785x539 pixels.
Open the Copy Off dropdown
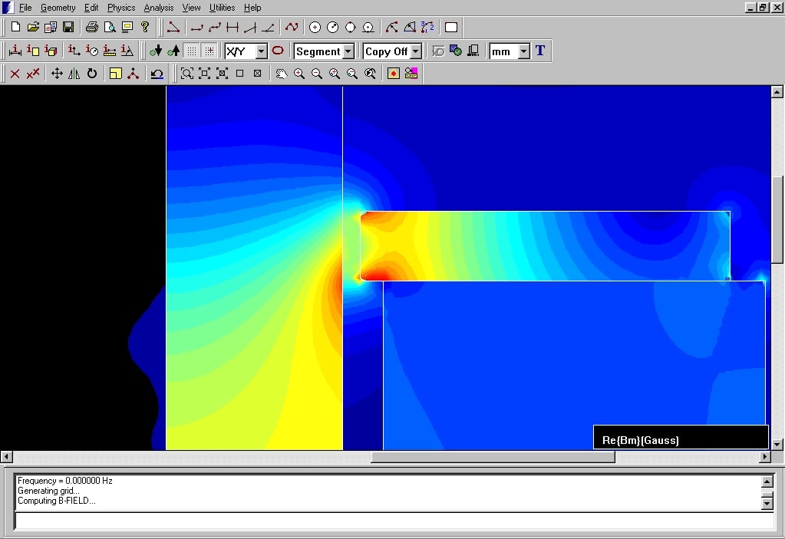click(416, 51)
